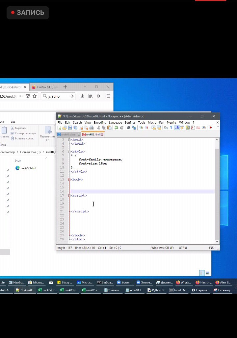Select the Firefox 81.0 tab in Firefox
This screenshot has width=237, height=338.
(x=45, y=87)
